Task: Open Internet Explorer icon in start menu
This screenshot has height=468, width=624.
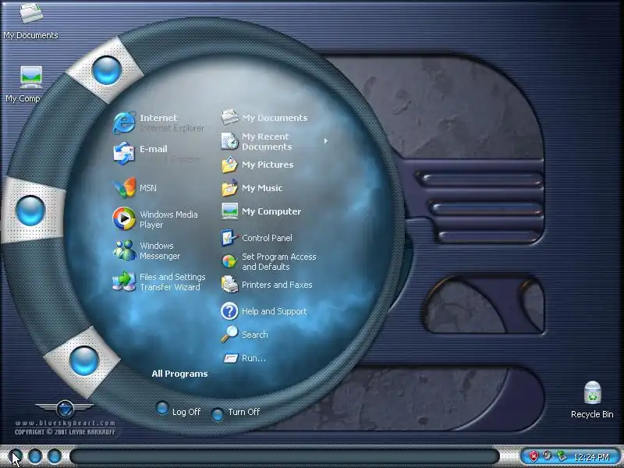Action: point(124,122)
